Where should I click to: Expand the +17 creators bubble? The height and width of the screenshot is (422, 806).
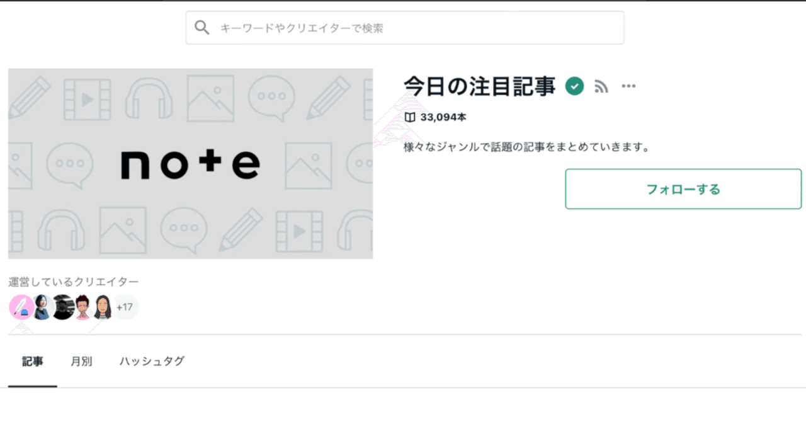click(x=124, y=307)
